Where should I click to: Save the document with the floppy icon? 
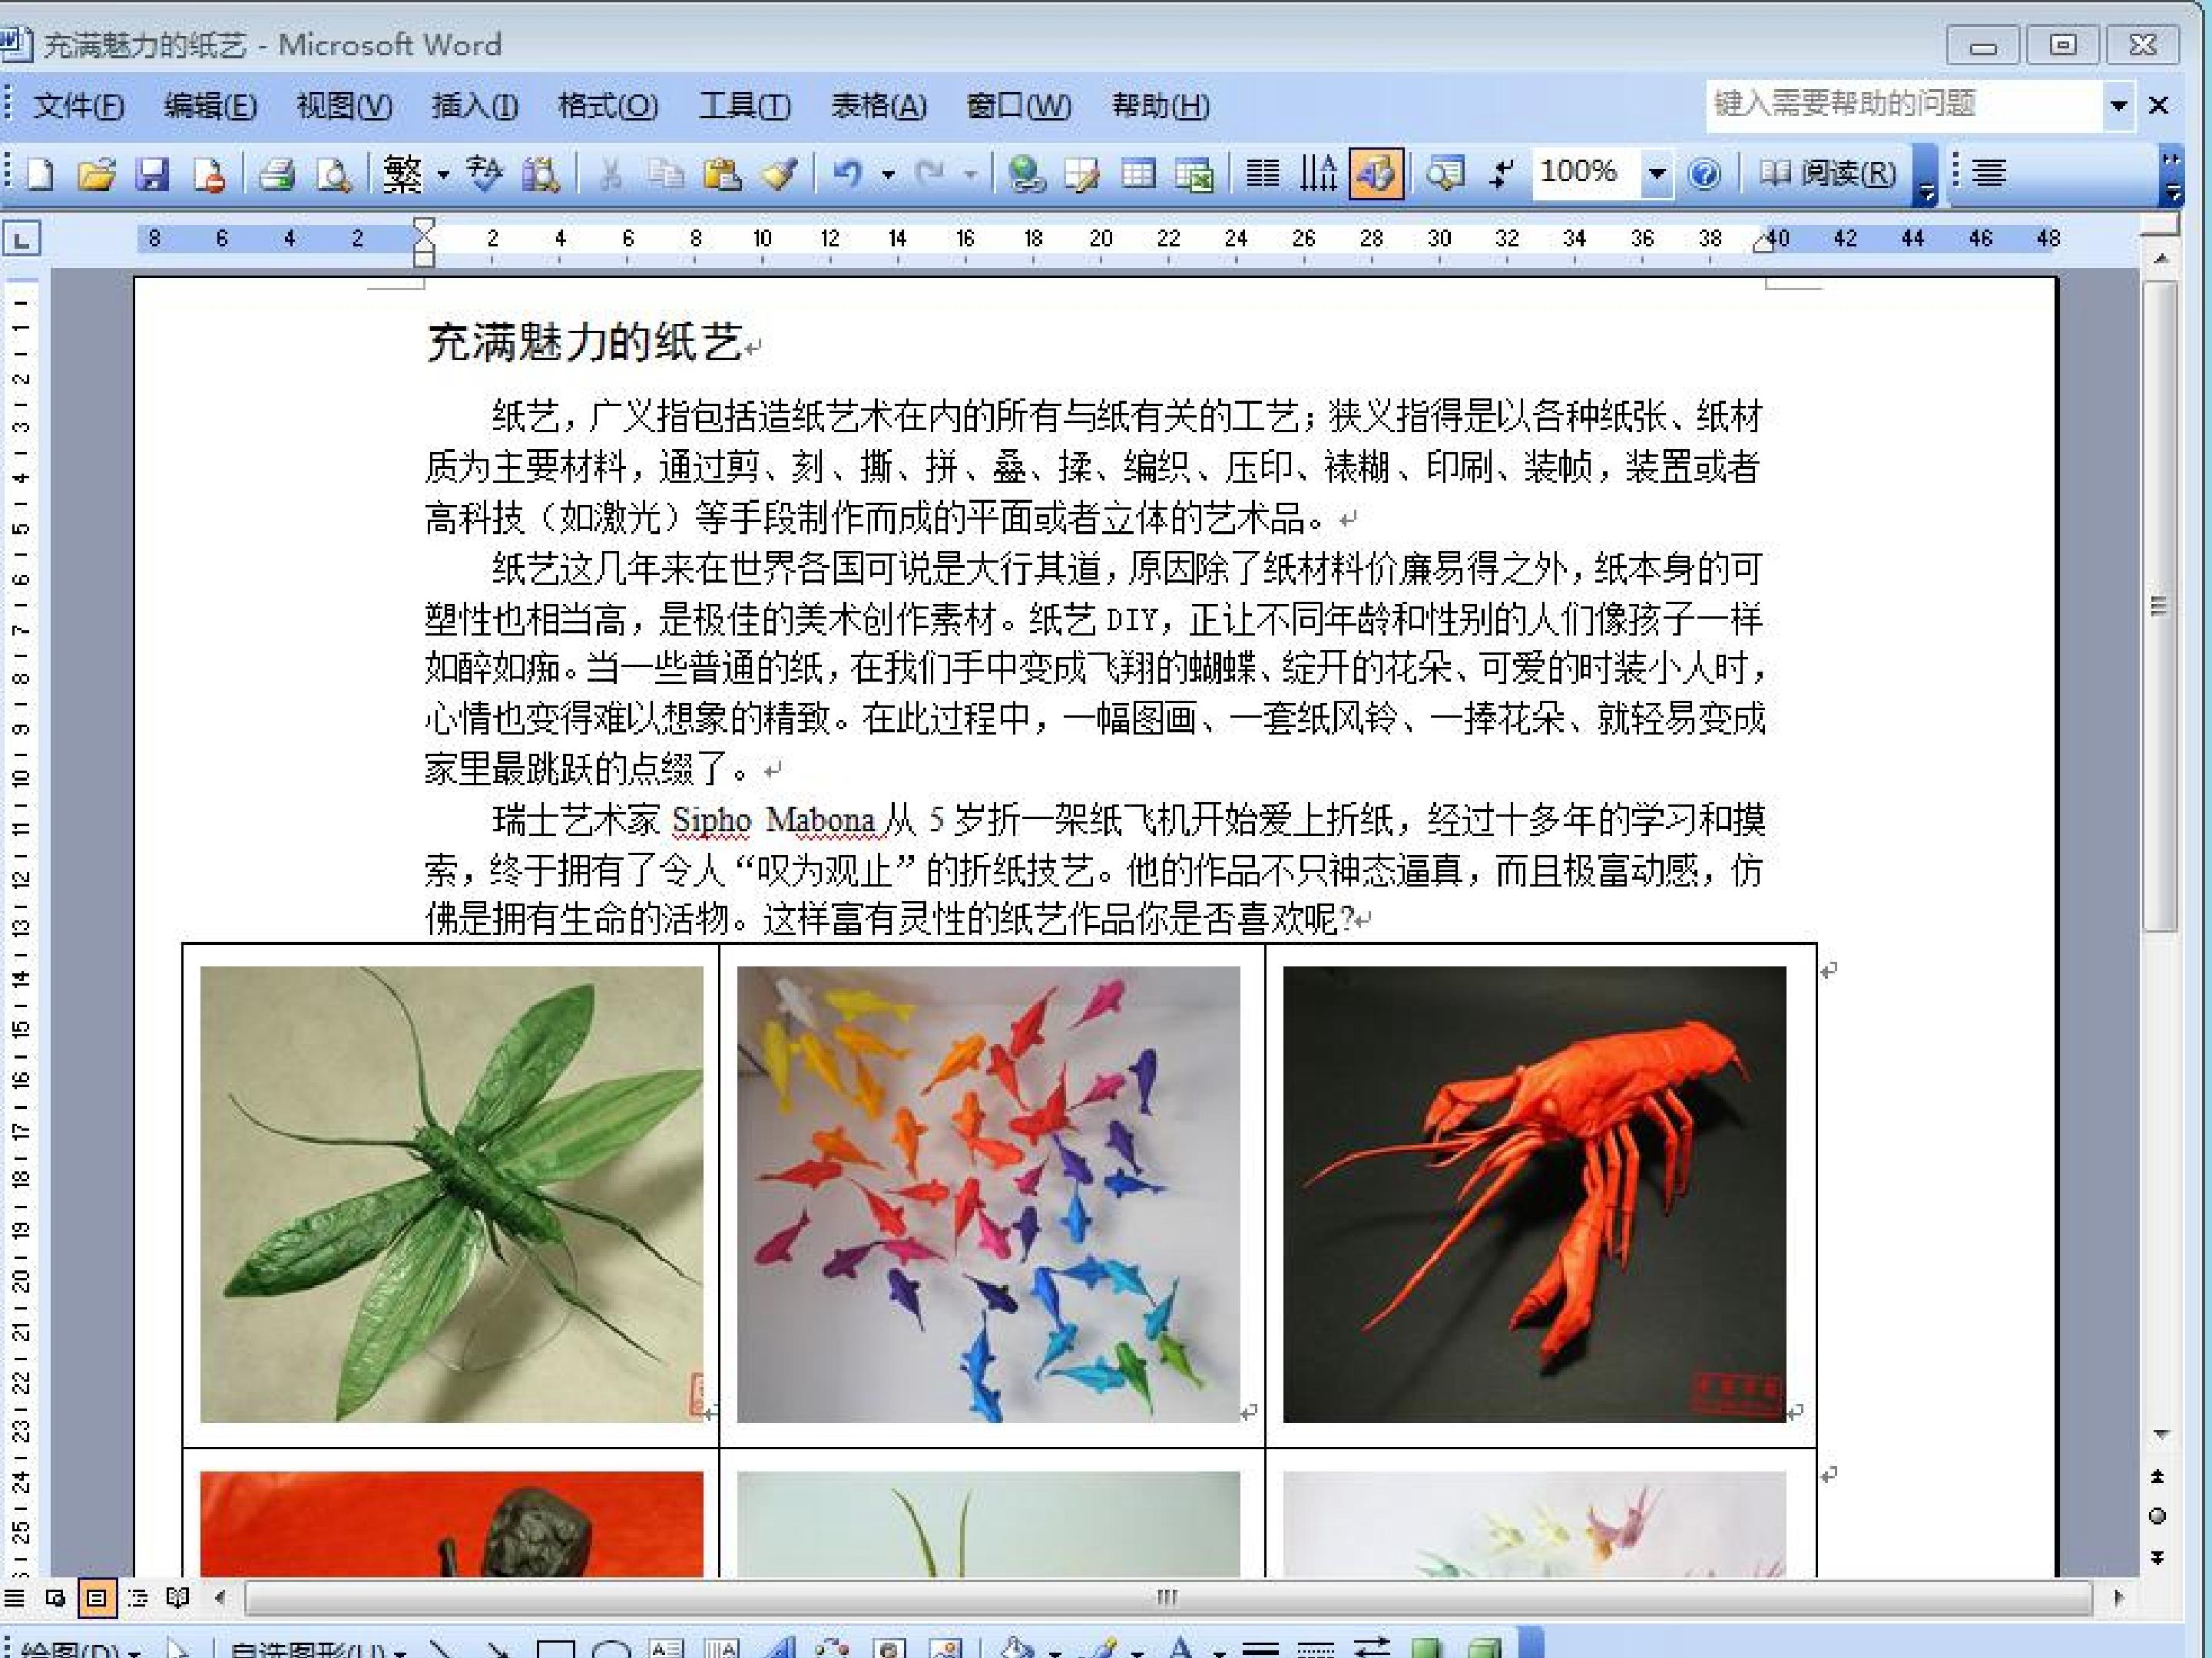(x=152, y=175)
